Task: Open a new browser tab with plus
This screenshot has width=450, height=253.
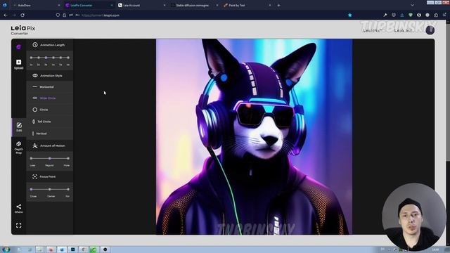Action: tap(278, 5)
